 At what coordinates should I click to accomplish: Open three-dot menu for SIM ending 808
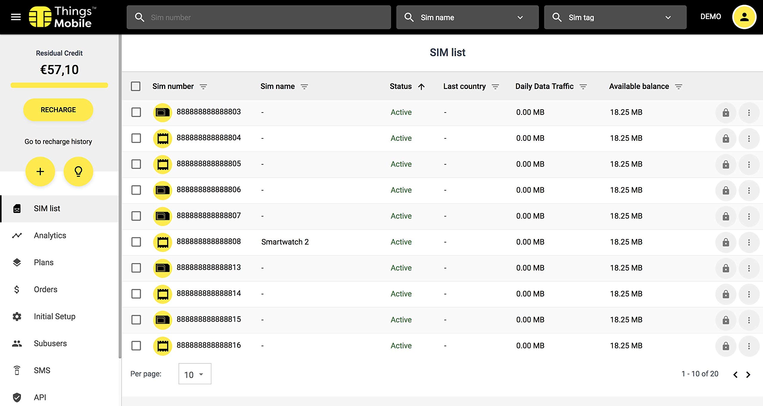click(x=749, y=242)
